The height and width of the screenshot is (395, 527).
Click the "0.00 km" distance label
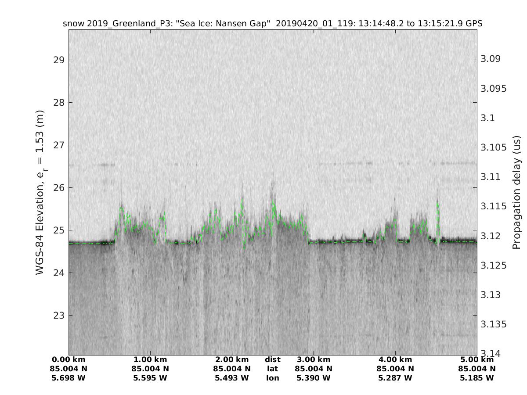tap(69, 360)
